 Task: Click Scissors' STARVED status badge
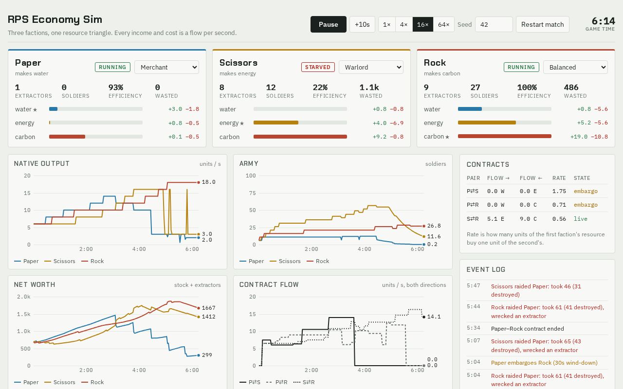[318, 67]
